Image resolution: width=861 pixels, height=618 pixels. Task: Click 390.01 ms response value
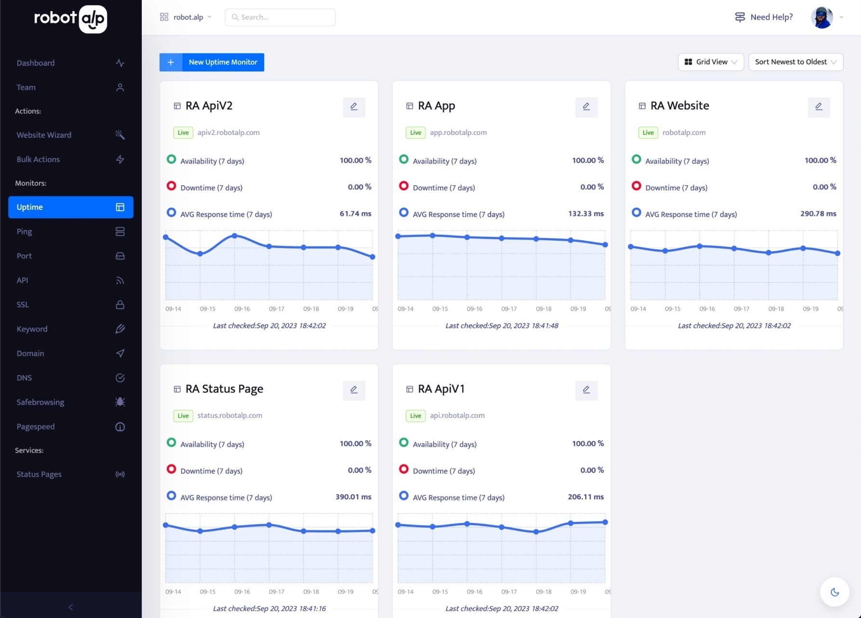353,497
